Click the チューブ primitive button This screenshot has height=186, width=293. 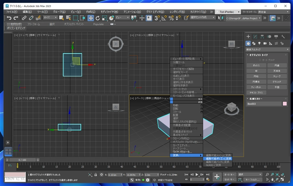pos(277,76)
